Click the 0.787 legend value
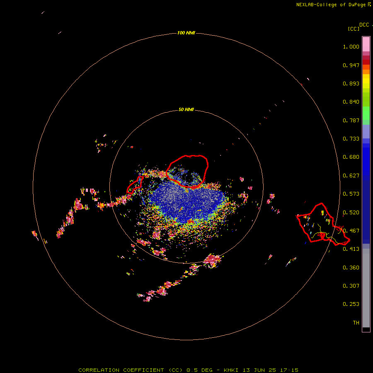 [x=351, y=120]
